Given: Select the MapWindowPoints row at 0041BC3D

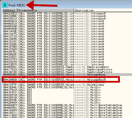Looking at the screenshot, I should click(x=67, y=72).
